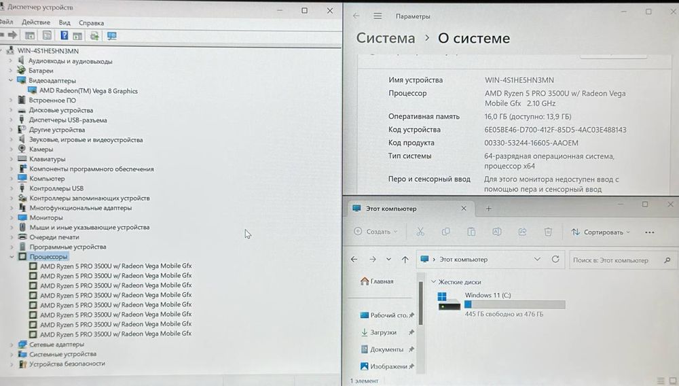Viewport: 679px width, 386px height.
Task: Click the forward arrow in Device Manager toolbar
Action: pos(12,35)
